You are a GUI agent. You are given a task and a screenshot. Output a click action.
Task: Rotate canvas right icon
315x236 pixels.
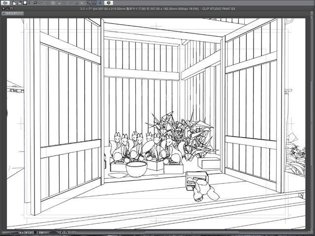(66, 233)
